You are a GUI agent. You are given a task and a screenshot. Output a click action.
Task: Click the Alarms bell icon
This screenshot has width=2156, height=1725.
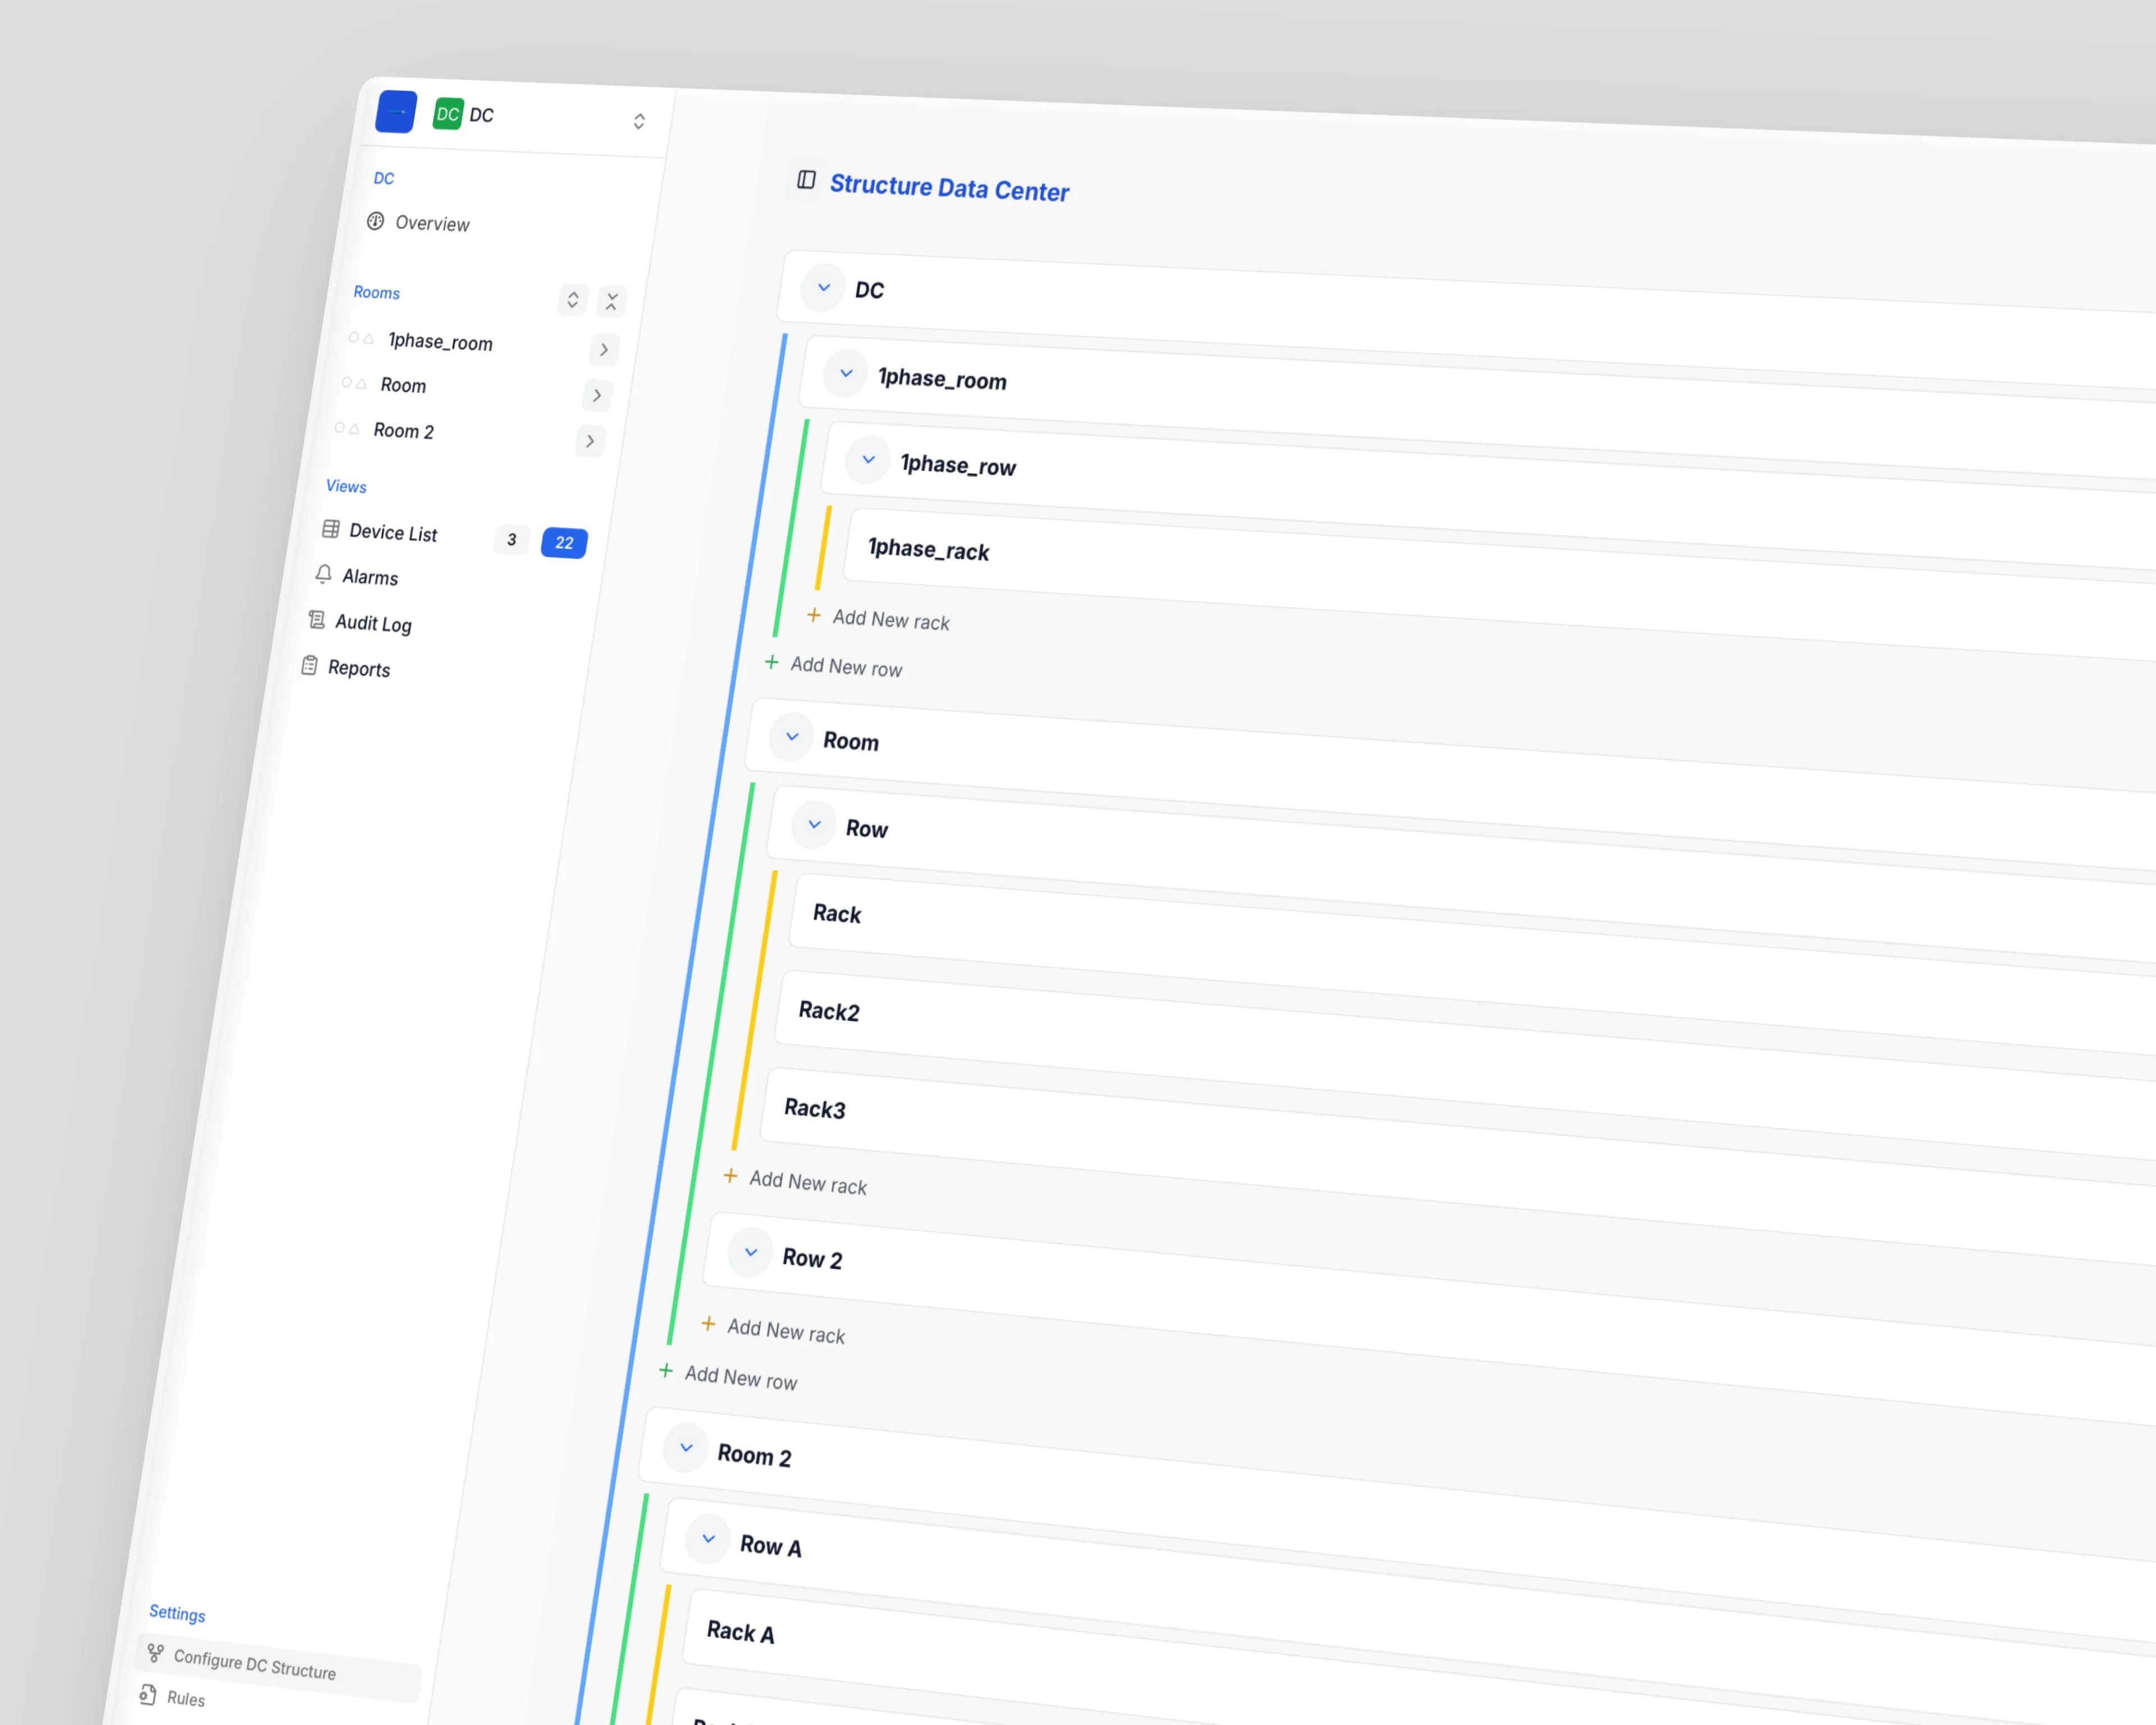[324, 574]
